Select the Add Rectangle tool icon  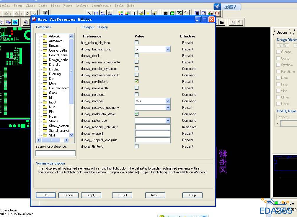(x=96, y=13)
